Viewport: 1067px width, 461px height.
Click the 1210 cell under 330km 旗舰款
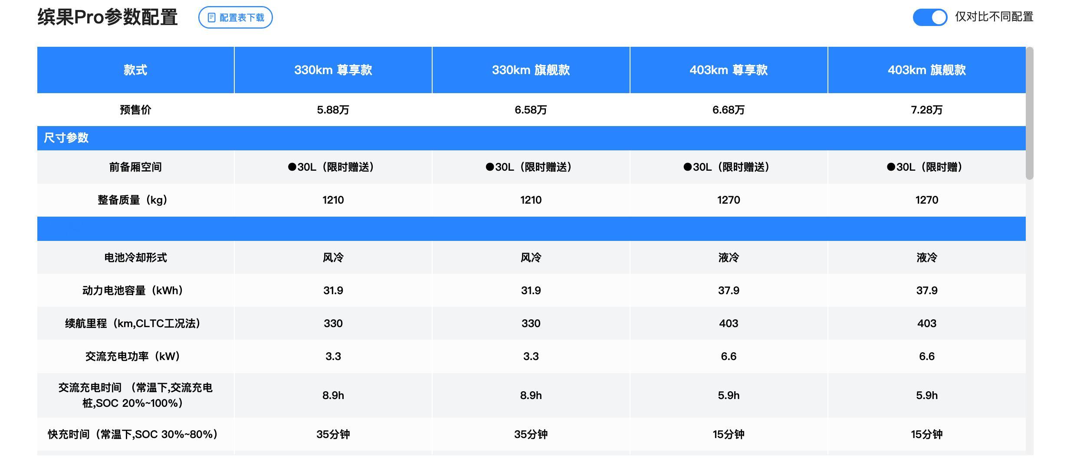531,200
